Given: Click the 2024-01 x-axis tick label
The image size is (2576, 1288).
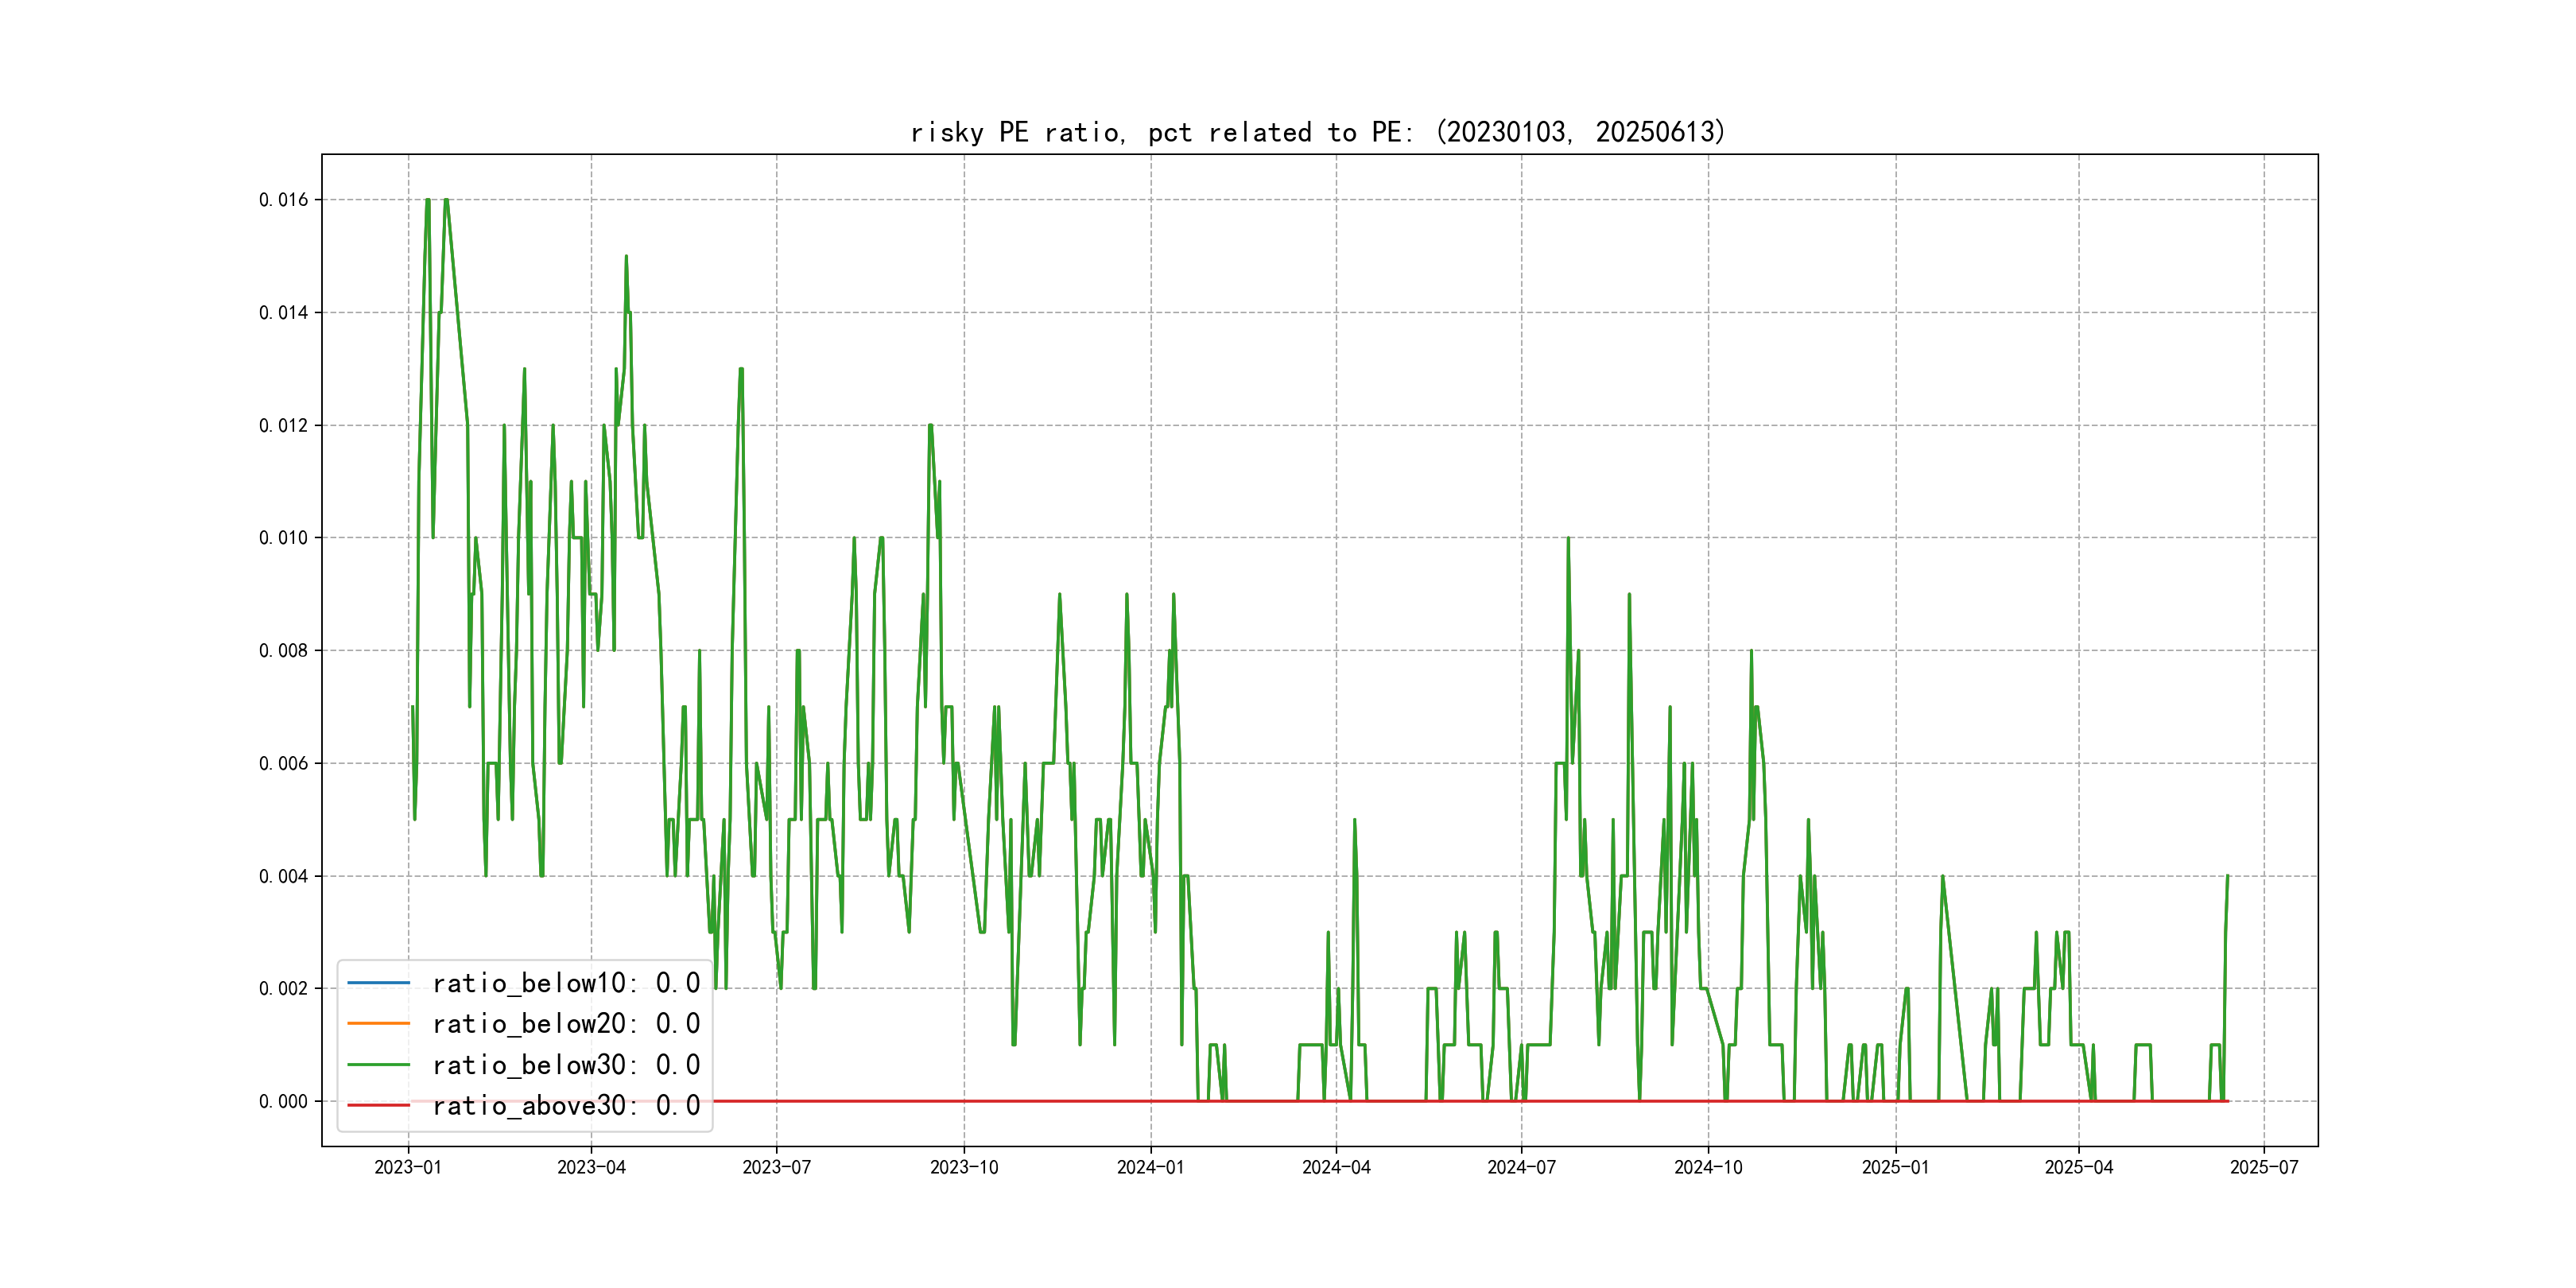Looking at the screenshot, I should (x=1150, y=1167).
